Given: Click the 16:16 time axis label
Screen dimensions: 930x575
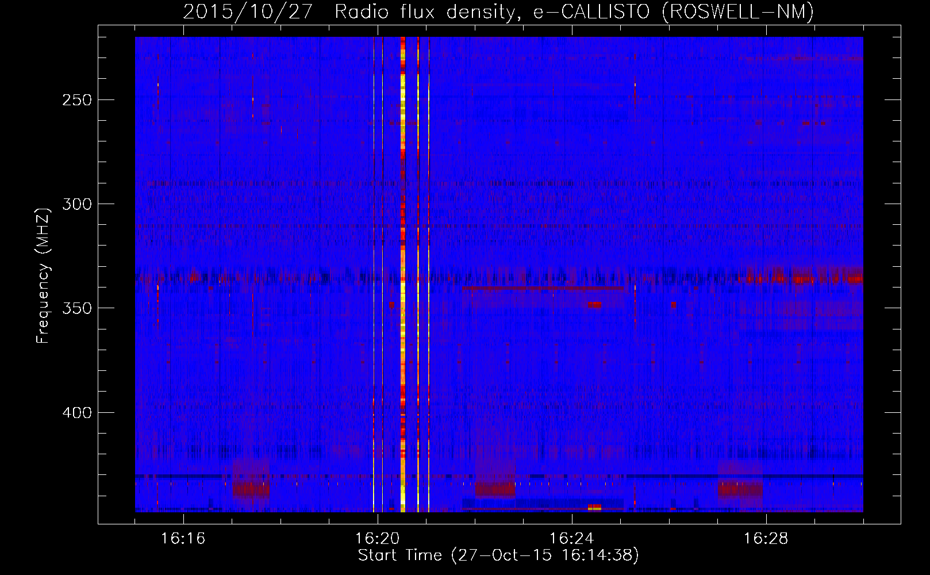Looking at the screenshot, I should coord(183,539).
